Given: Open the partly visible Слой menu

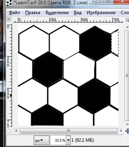Looking at the screenshot, I should [x=125, y=13].
